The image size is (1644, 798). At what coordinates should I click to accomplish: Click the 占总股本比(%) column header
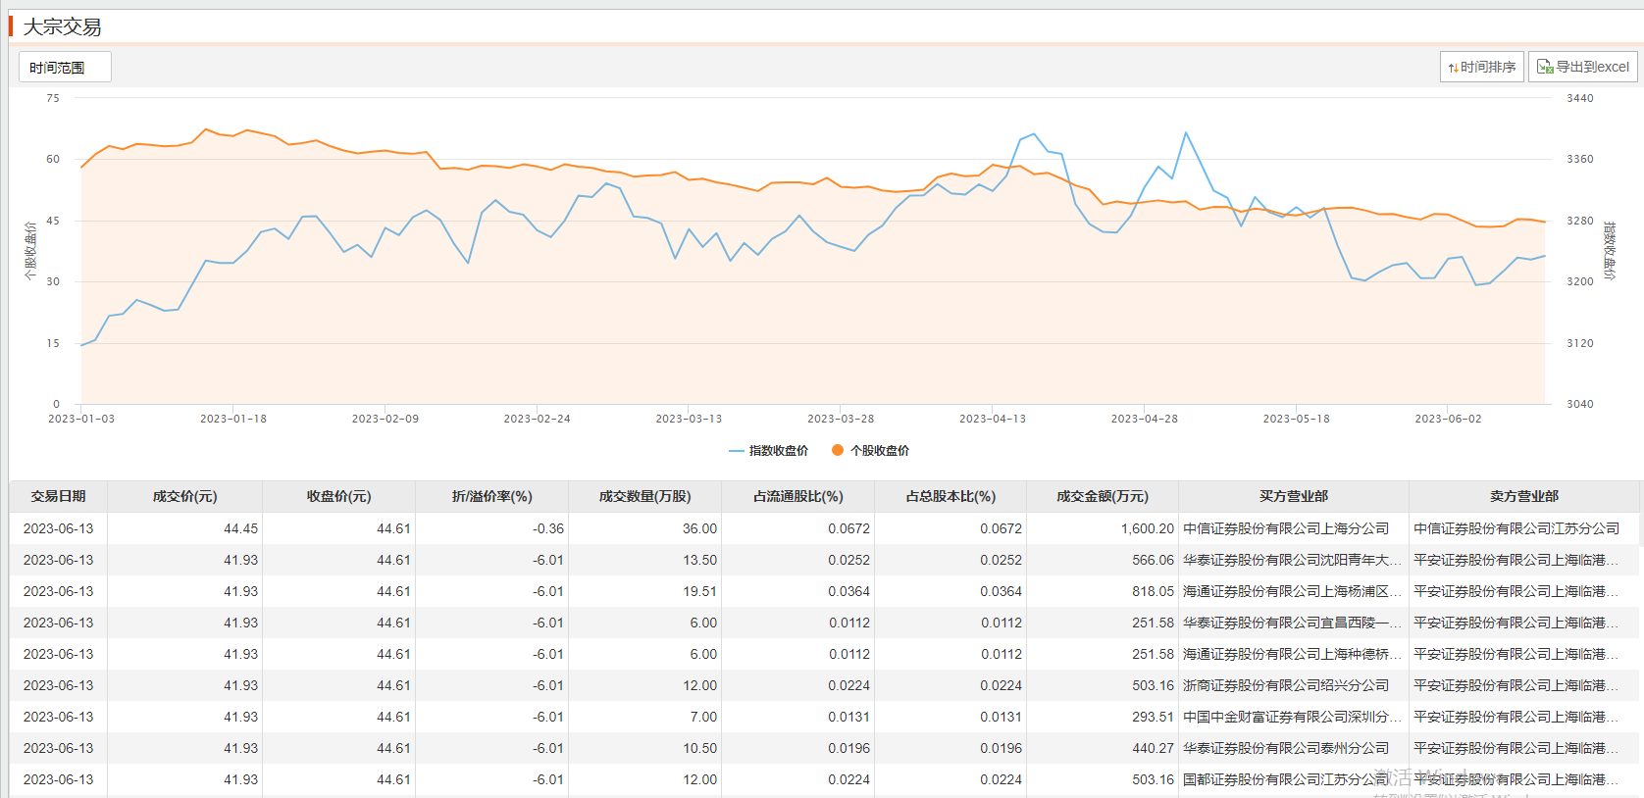pyautogui.click(x=950, y=496)
